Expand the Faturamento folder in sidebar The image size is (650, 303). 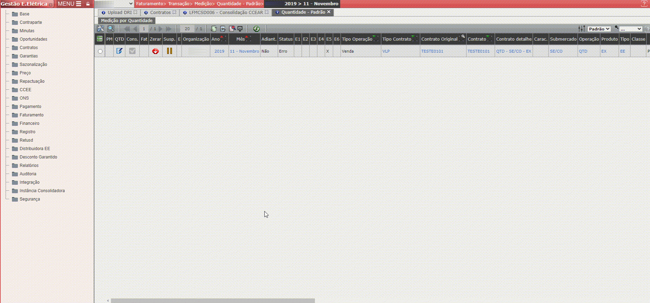31,115
